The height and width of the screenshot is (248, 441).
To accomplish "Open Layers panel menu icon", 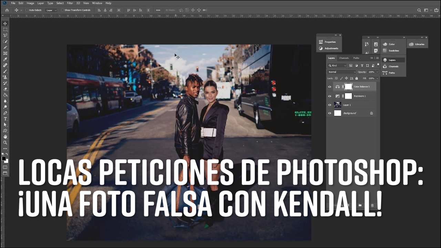I will pos(377,58).
